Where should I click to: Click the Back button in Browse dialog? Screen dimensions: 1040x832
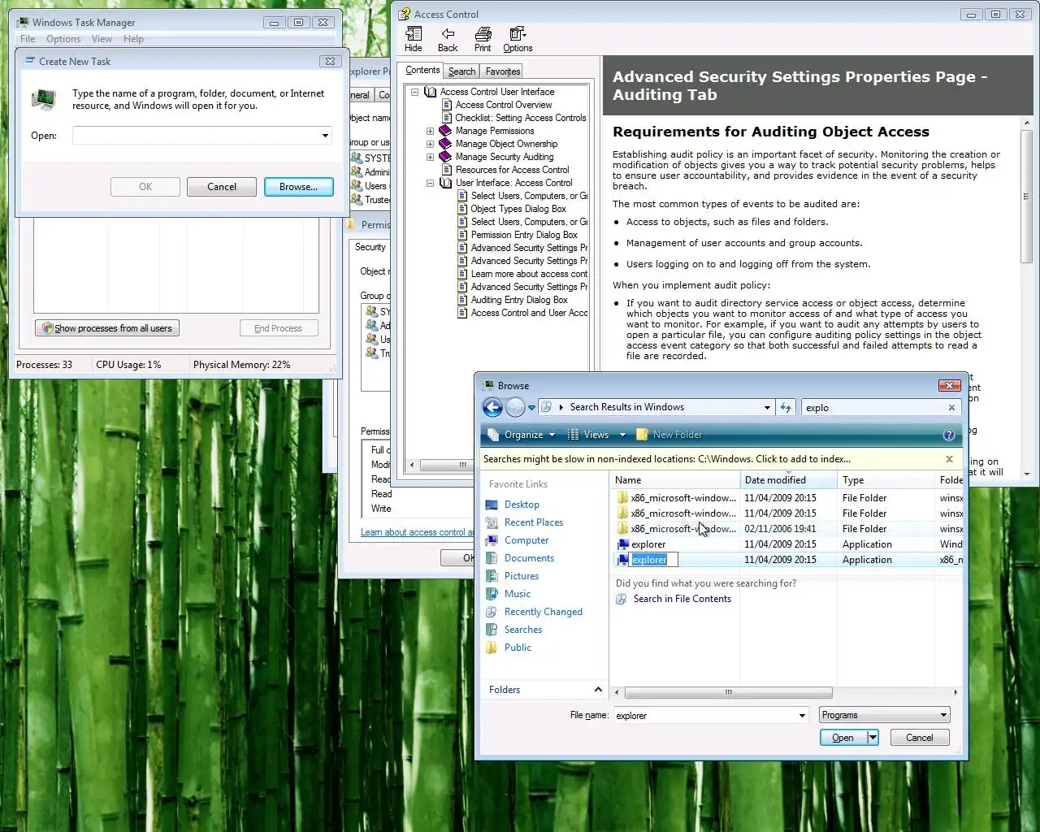[x=492, y=407]
